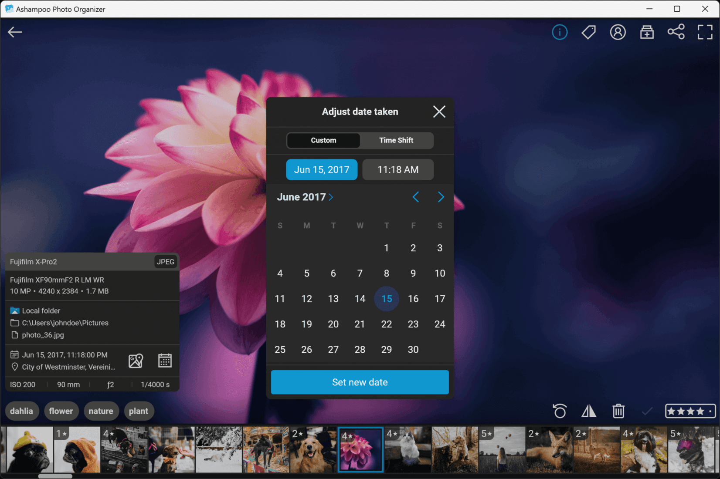Set the star rating control

(690, 411)
